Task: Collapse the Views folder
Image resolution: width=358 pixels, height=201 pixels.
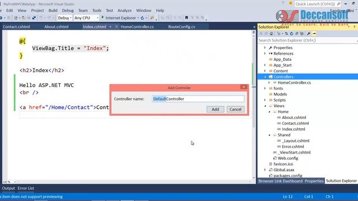Action: 265,106
